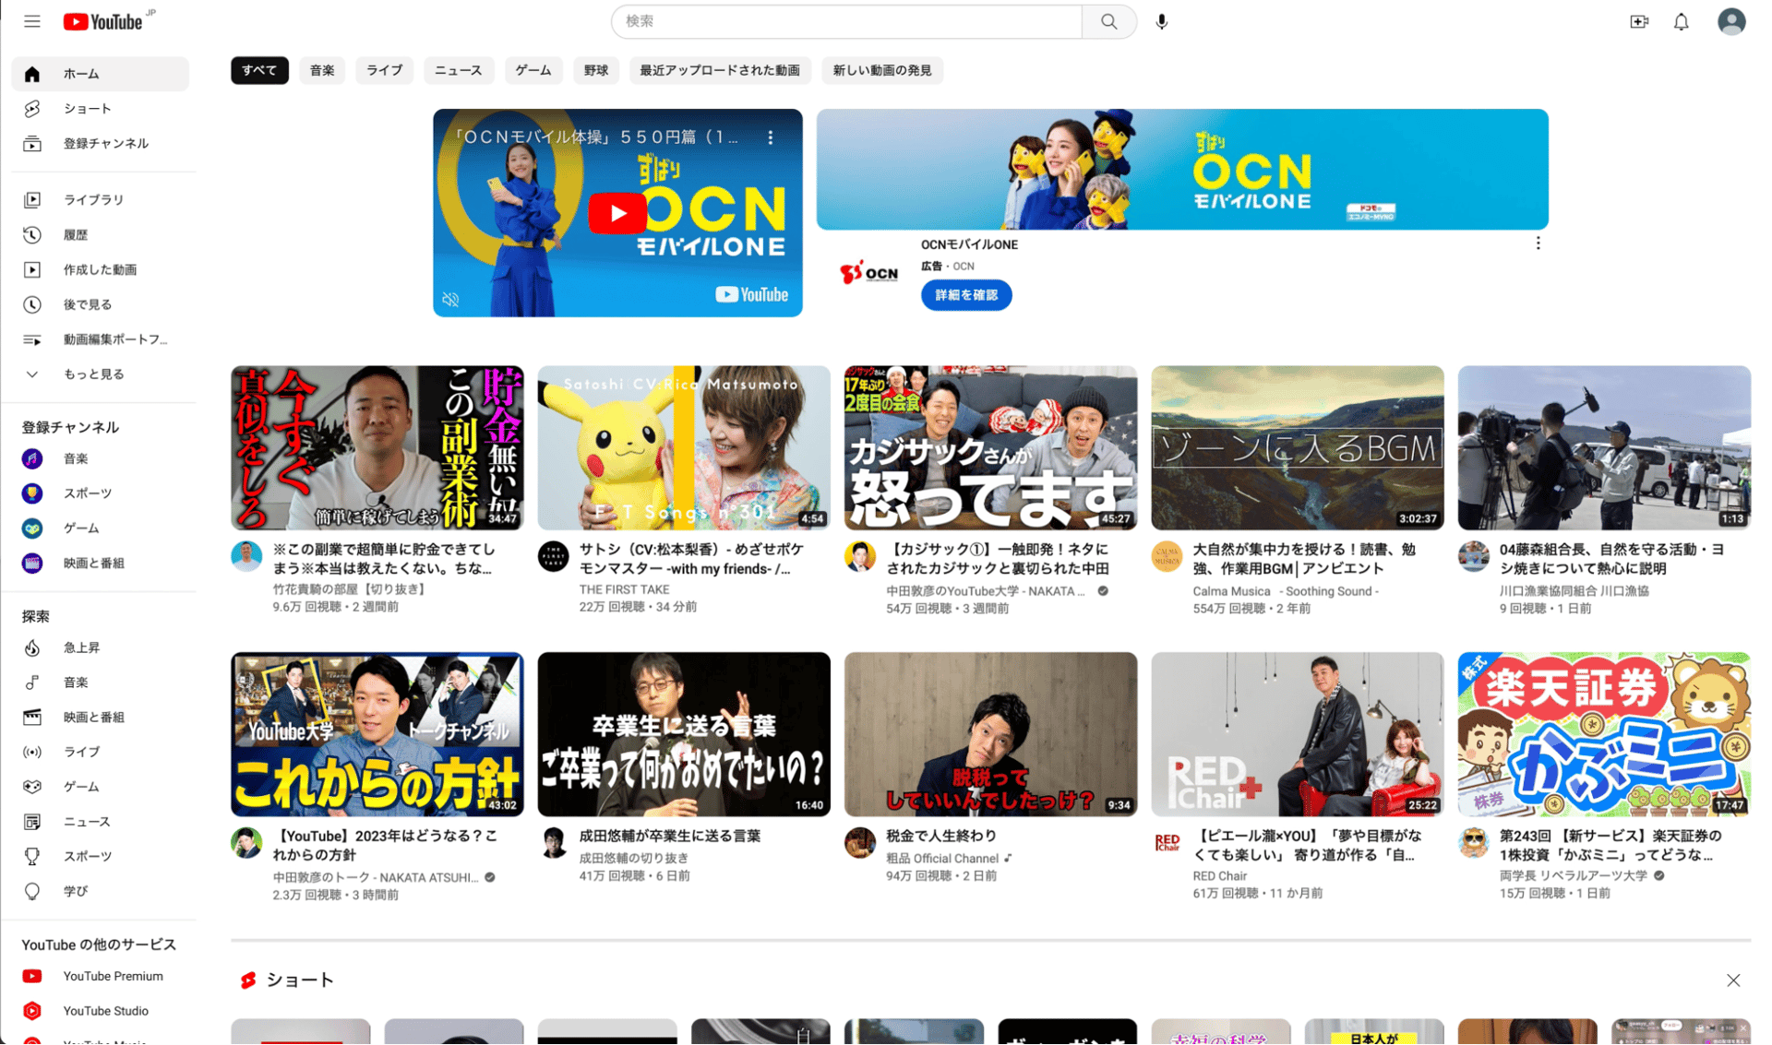Select the '音楽' filter chip
This screenshot has height=1045, width=1772.
coord(322,70)
